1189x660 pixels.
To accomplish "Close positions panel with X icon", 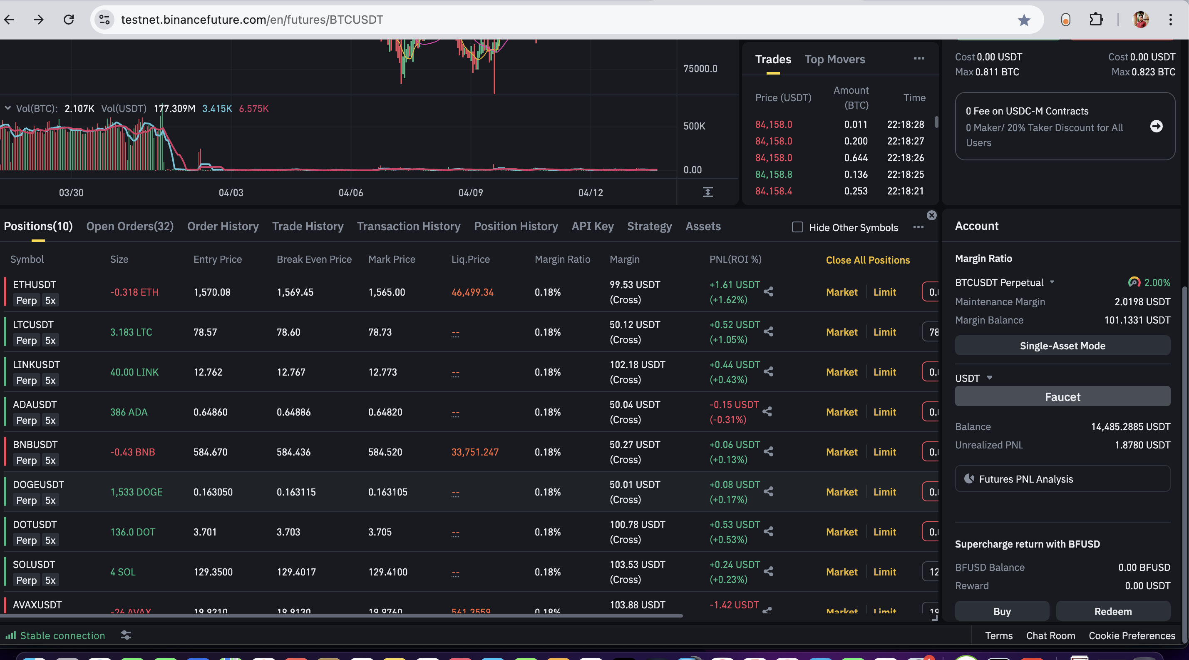I will 931,215.
